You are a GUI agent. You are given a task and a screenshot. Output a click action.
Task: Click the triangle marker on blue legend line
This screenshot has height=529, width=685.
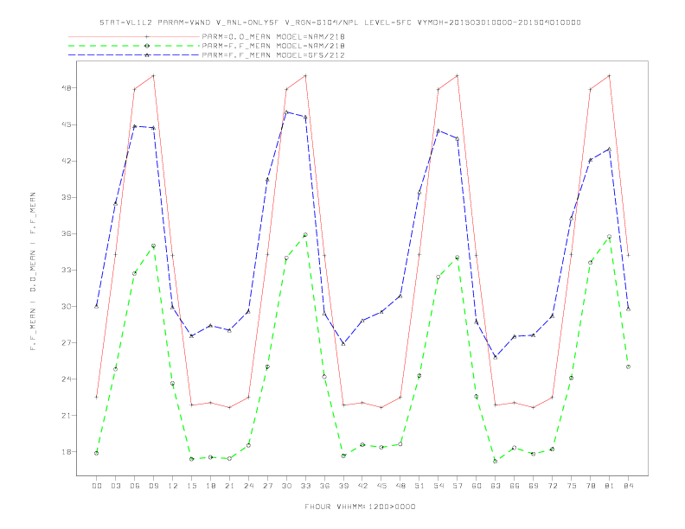point(147,55)
